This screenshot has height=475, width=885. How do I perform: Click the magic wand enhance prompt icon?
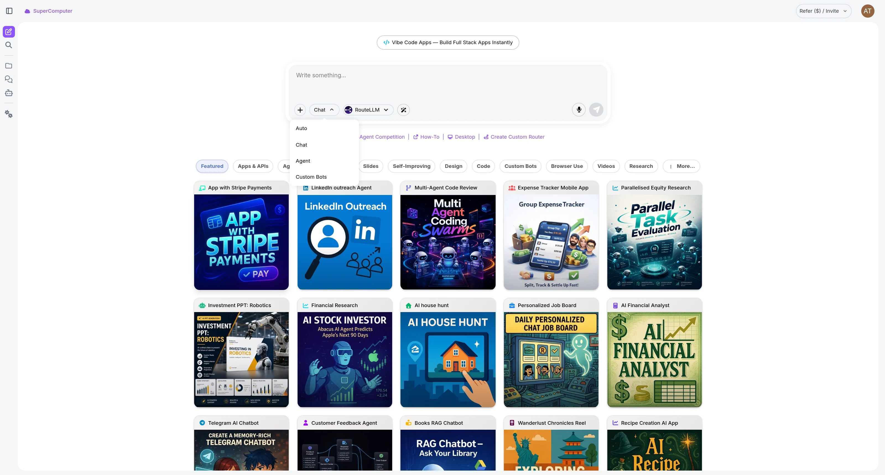[x=403, y=110]
